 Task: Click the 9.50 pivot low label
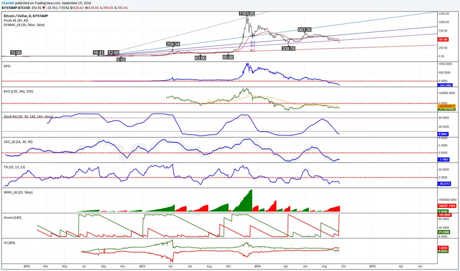coord(121,60)
